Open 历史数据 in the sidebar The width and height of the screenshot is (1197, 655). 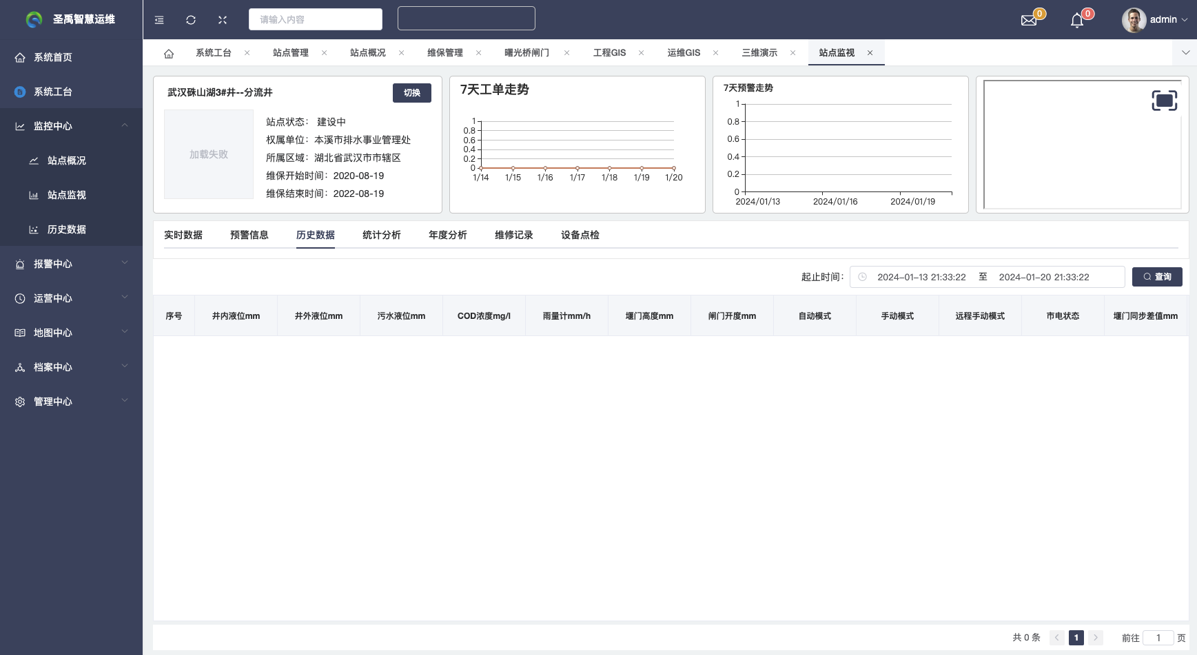[x=66, y=229]
